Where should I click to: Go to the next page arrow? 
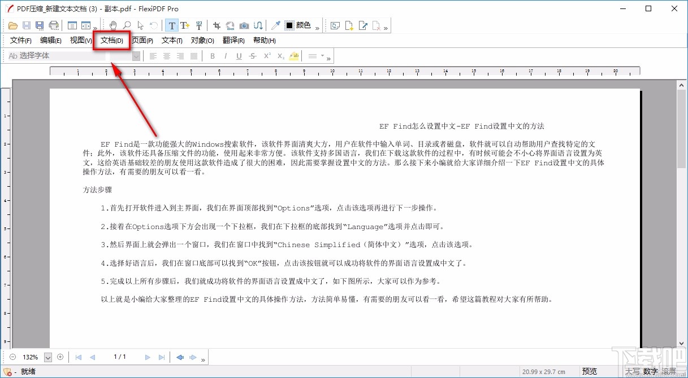pyautogui.click(x=148, y=357)
